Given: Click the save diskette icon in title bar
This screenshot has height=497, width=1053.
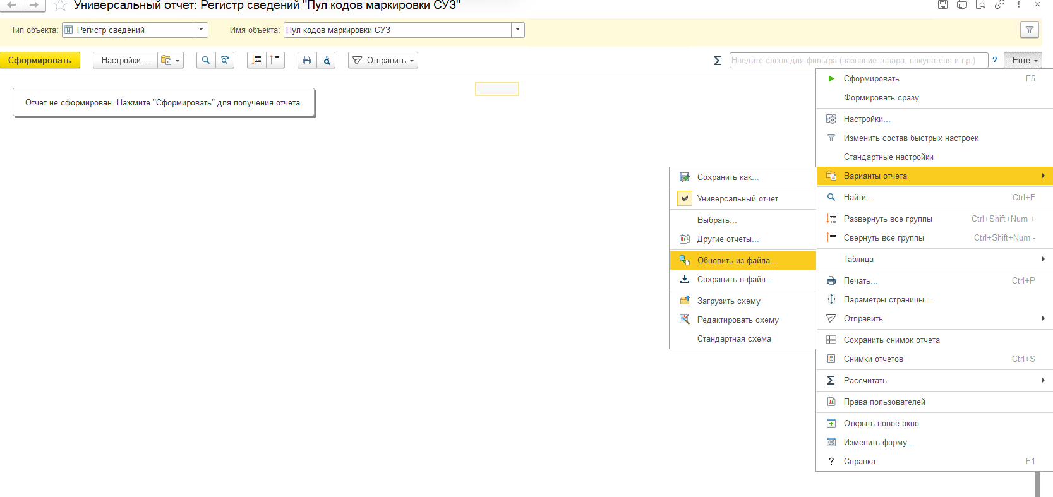Looking at the screenshot, I should coord(942,4).
